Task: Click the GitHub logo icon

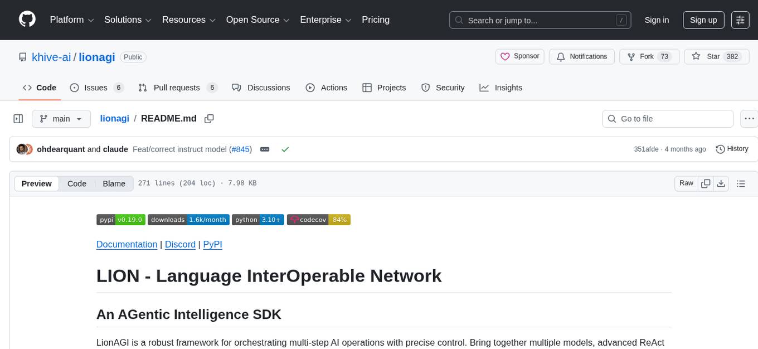Action: pos(27,20)
